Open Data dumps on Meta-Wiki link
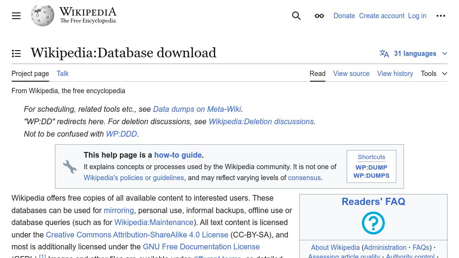Viewport: 459px width, 258px height. pos(197,109)
